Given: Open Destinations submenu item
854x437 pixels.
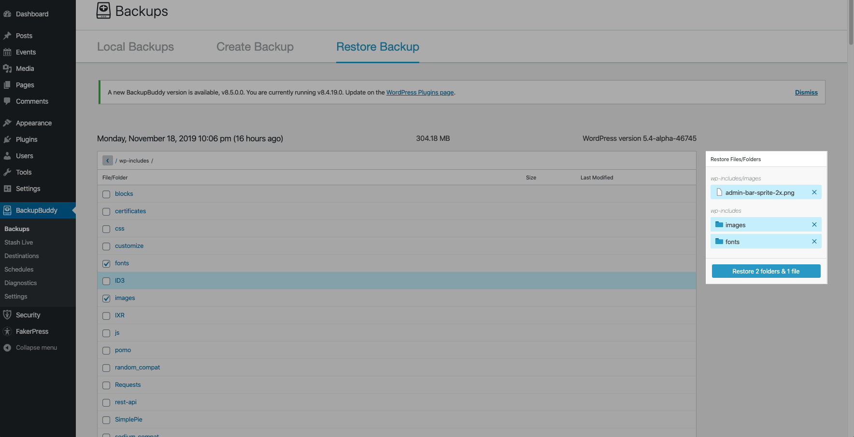Looking at the screenshot, I should click(22, 256).
